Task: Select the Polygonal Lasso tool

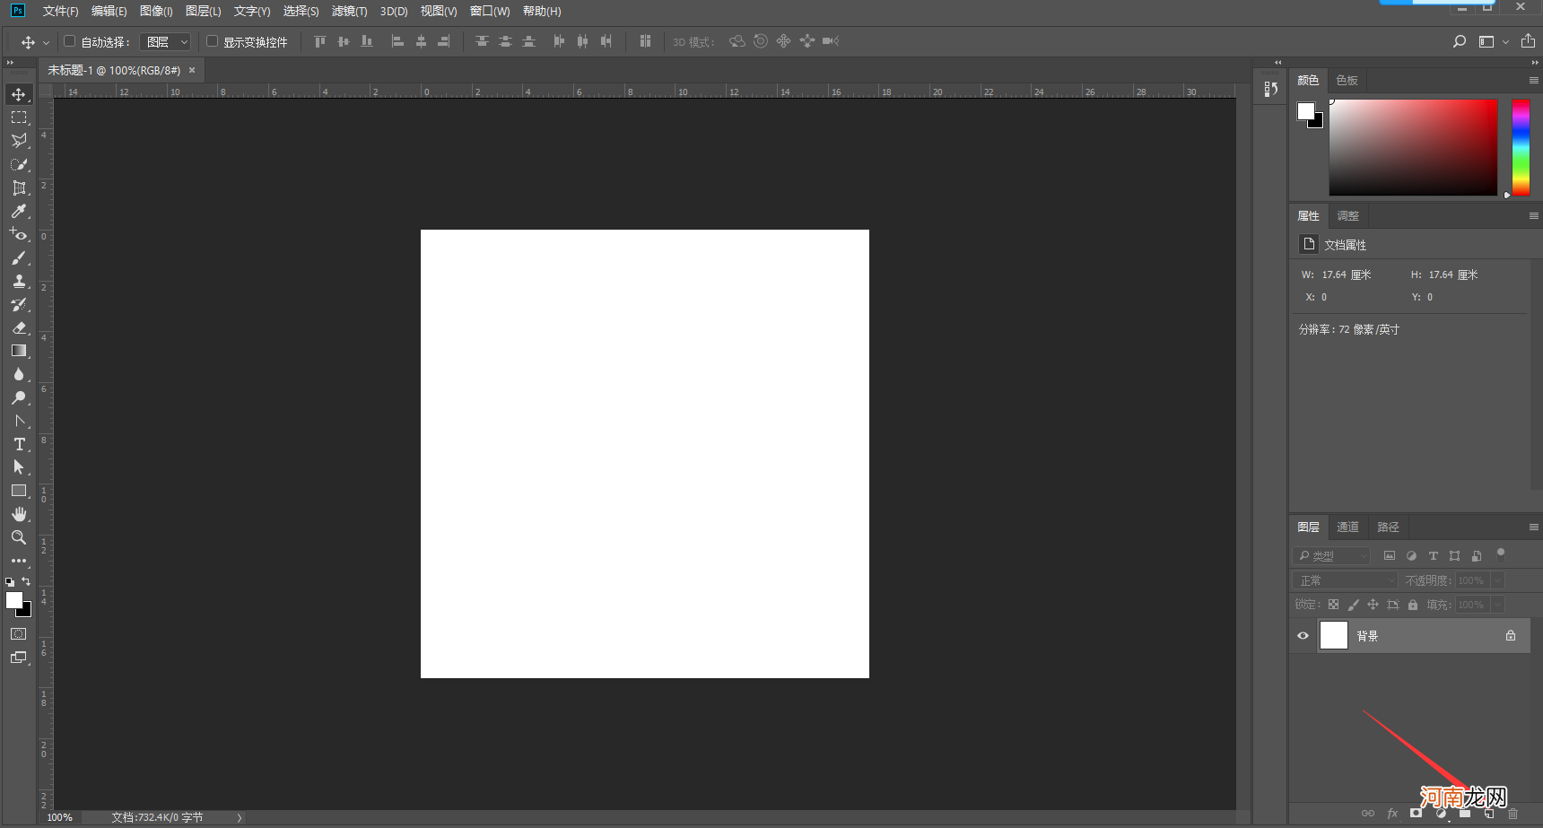Action: pos(19,141)
